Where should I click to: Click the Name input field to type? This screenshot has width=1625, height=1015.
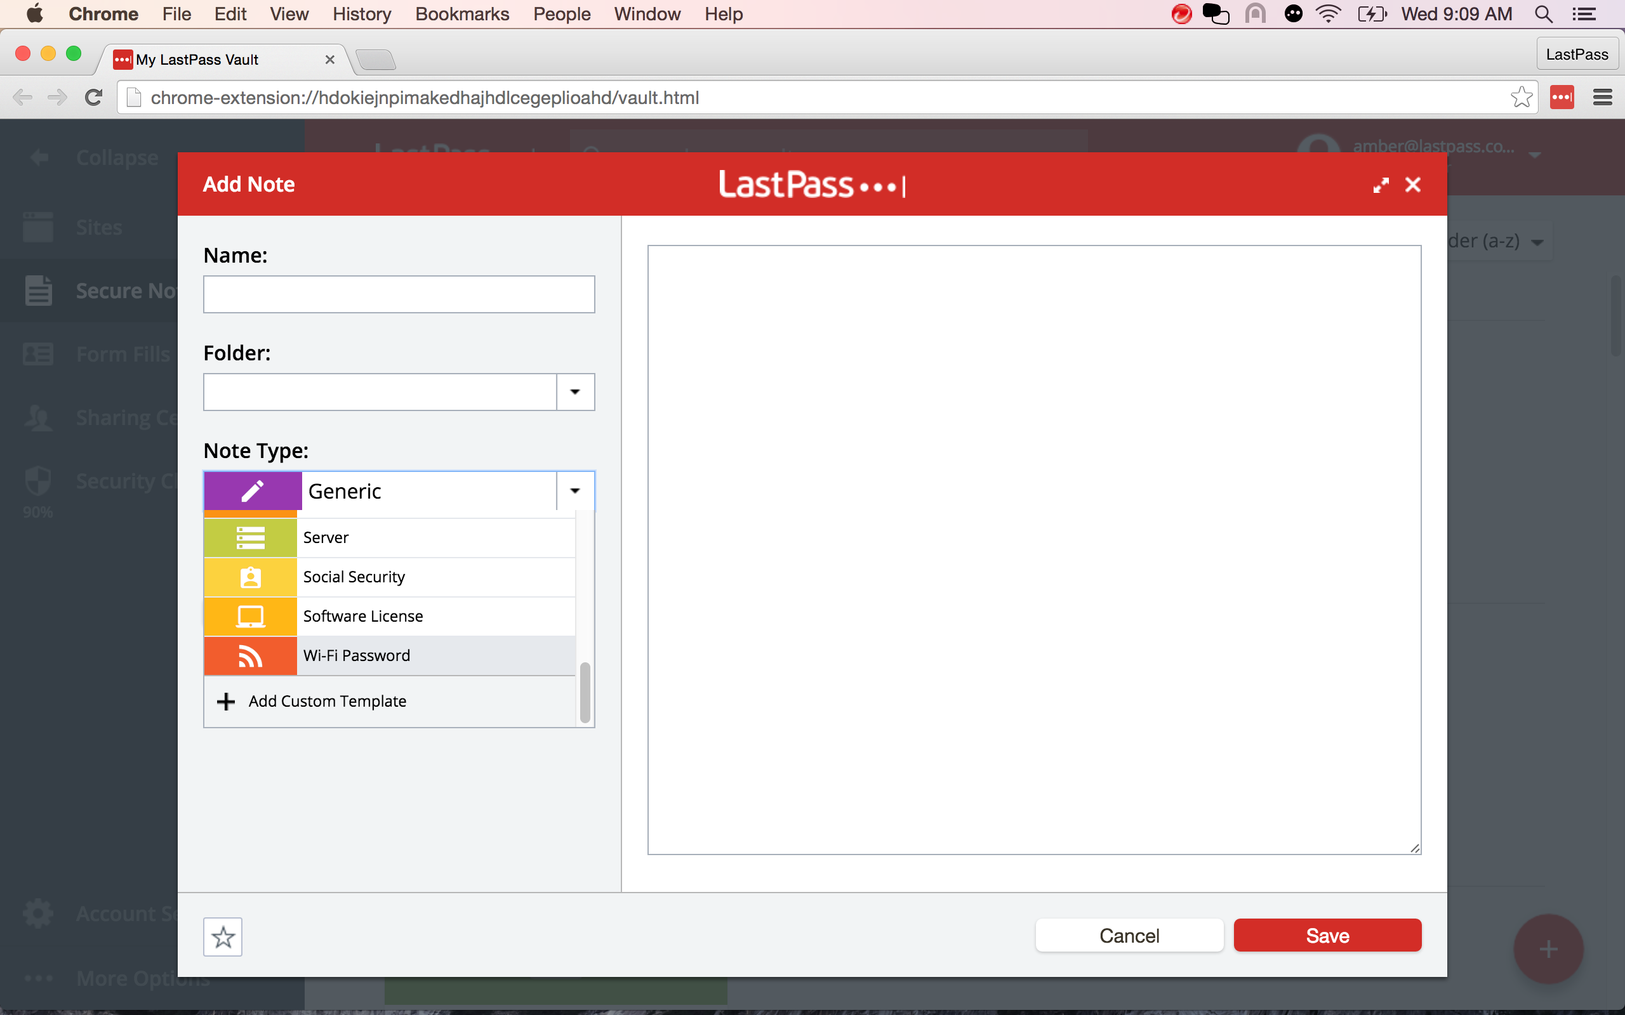point(398,294)
